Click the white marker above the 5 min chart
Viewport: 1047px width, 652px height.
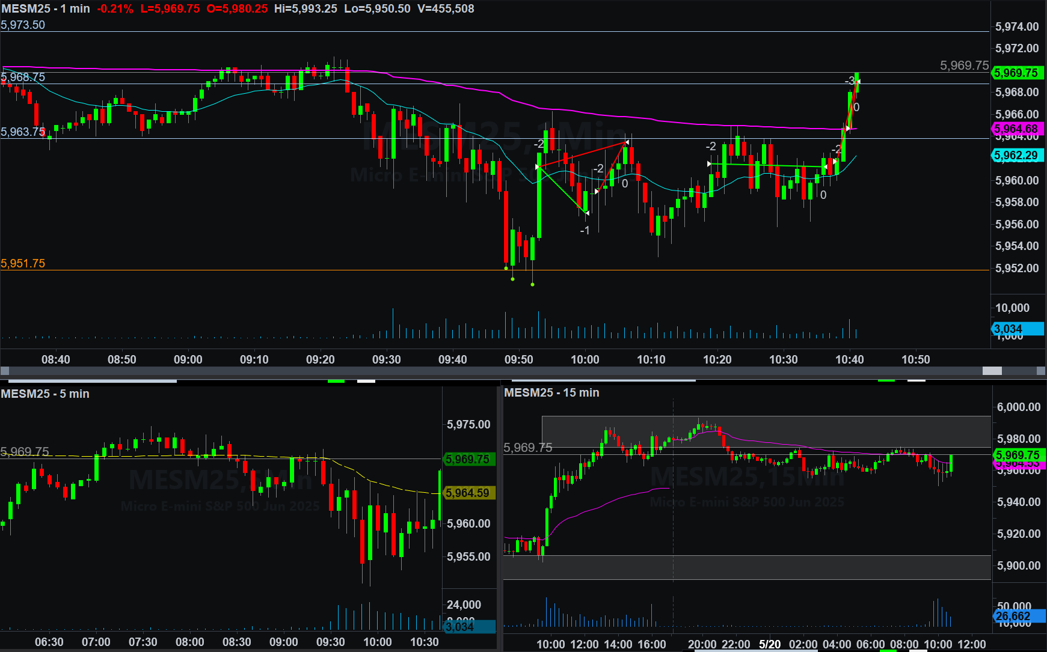click(366, 380)
